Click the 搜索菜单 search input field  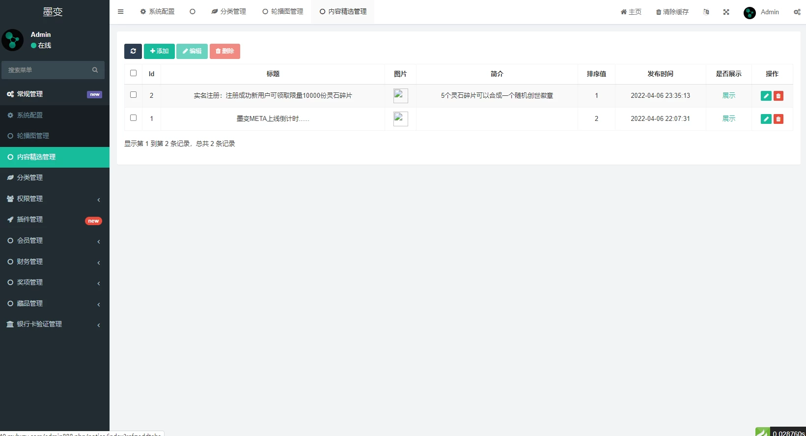(x=47, y=70)
